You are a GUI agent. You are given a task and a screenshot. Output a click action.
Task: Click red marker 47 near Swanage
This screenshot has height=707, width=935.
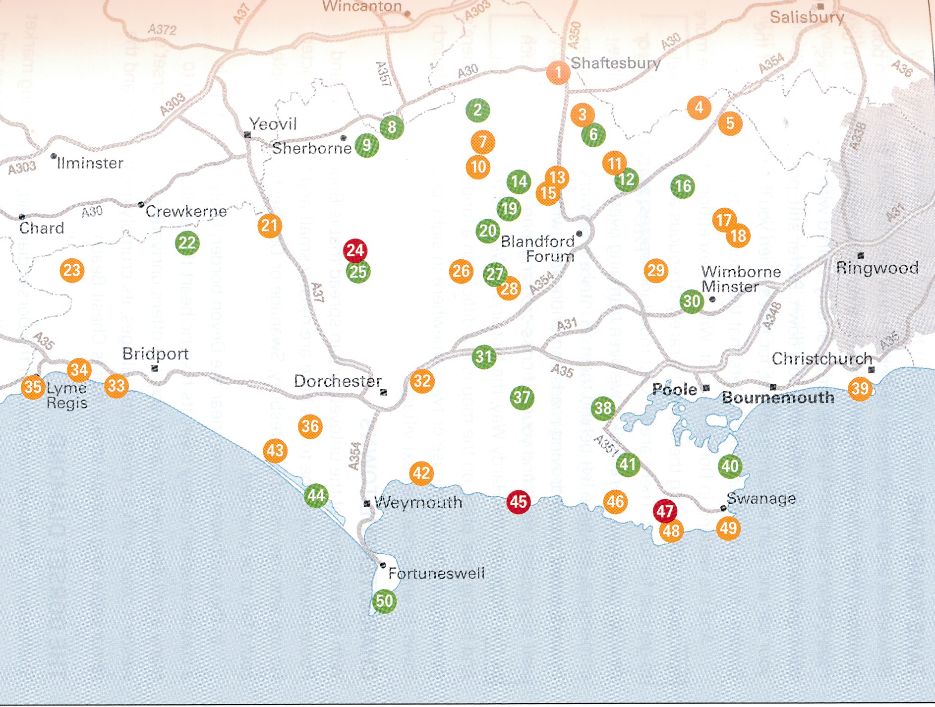(665, 511)
